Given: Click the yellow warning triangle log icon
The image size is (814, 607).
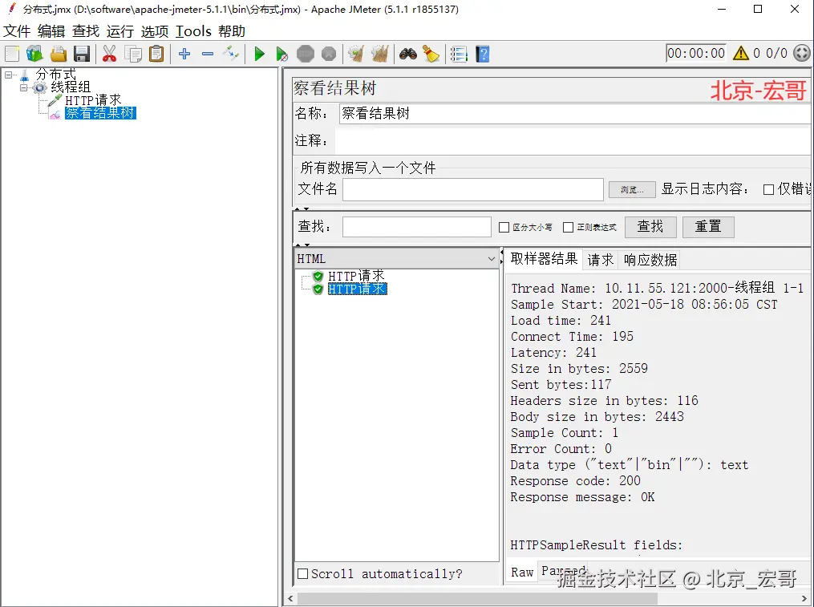Looking at the screenshot, I should point(741,53).
